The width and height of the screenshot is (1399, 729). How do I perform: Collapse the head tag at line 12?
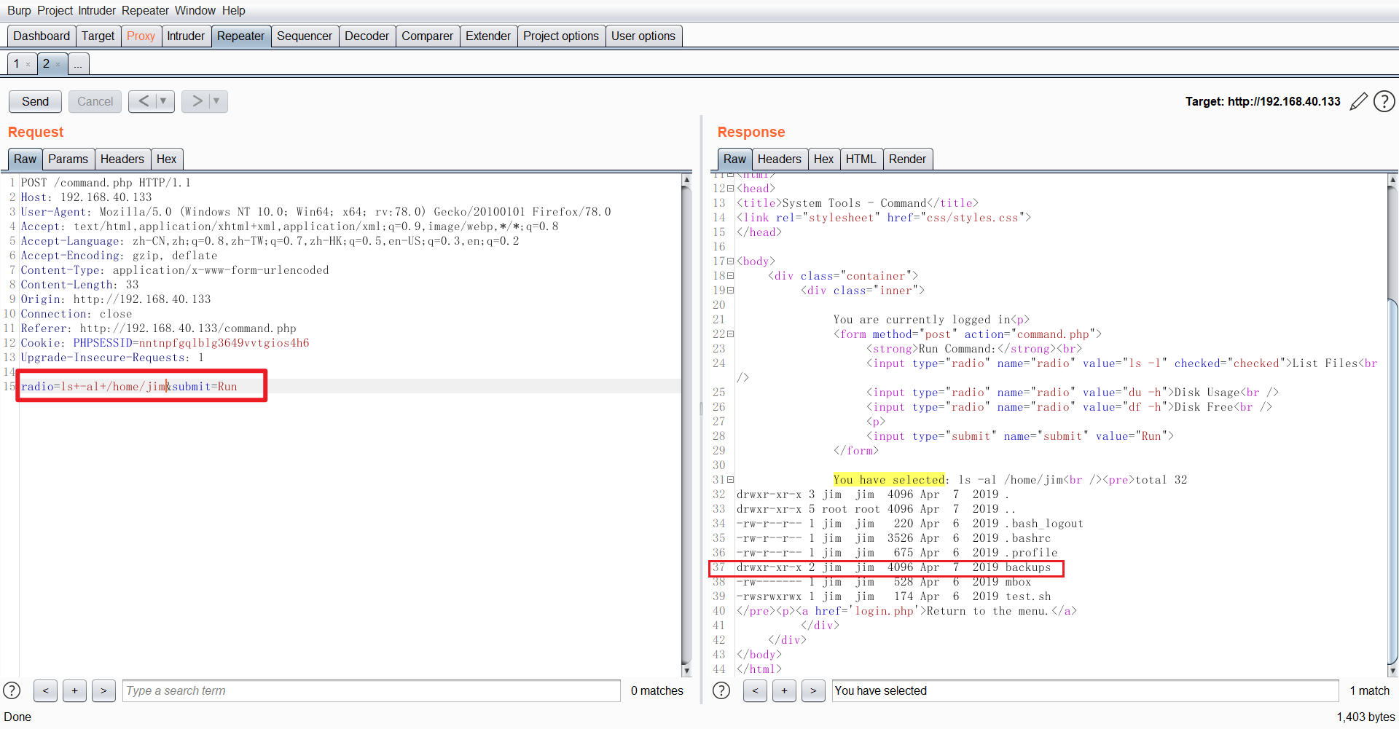point(731,189)
